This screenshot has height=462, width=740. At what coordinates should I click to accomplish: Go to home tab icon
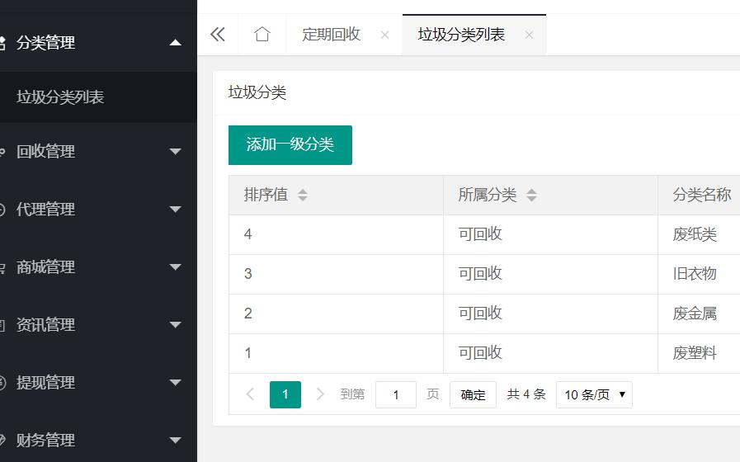[262, 35]
